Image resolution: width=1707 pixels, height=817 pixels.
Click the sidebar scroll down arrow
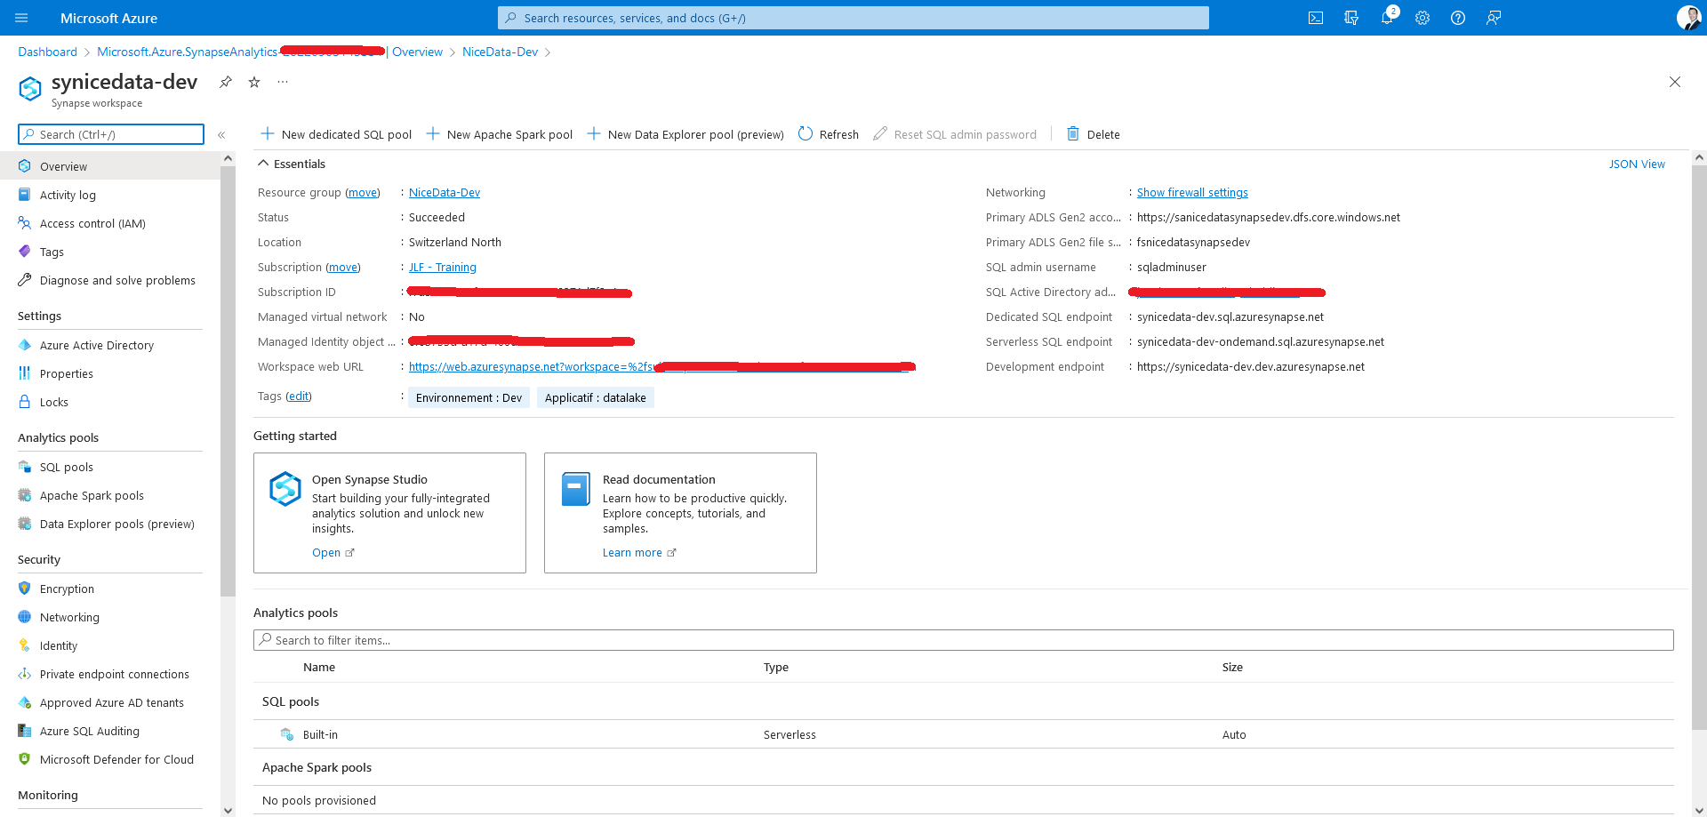click(x=228, y=810)
